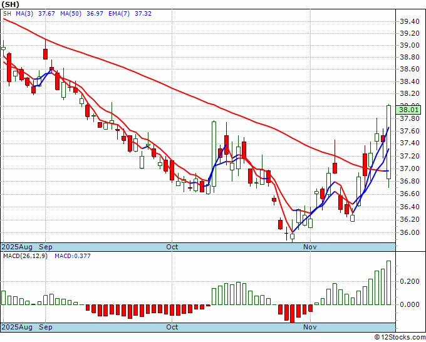Select the MA(3) legend label
The image size is (426, 342).
click(24, 14)
